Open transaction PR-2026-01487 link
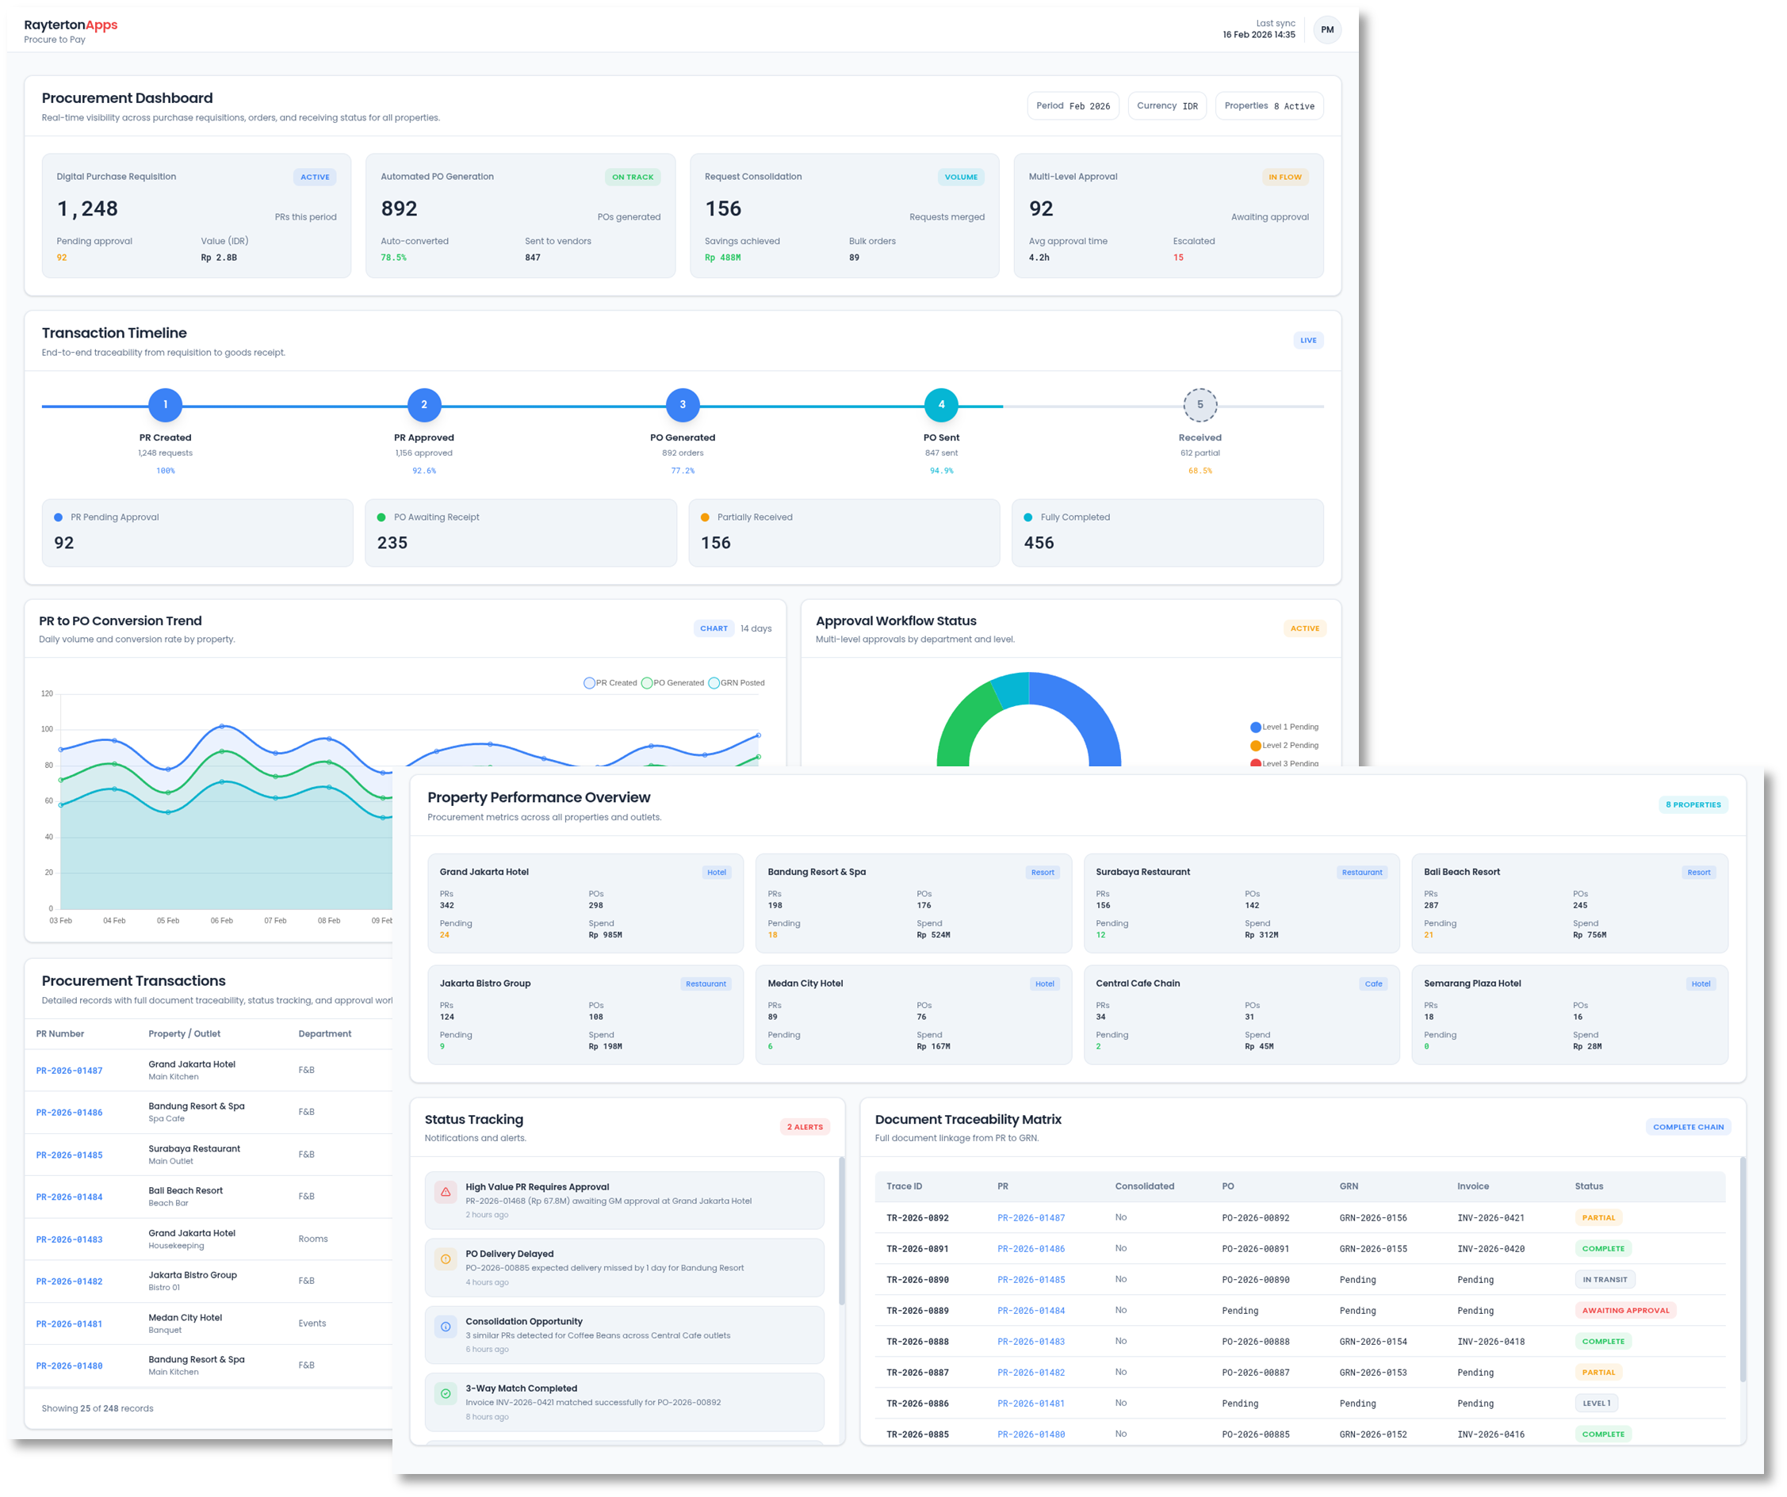Image resolution: width=1787 pixels, height=1497 pixels. click(70, 1070)
